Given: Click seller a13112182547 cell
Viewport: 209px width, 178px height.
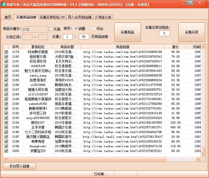Looking at the screenshot, I should click(38, 94).
